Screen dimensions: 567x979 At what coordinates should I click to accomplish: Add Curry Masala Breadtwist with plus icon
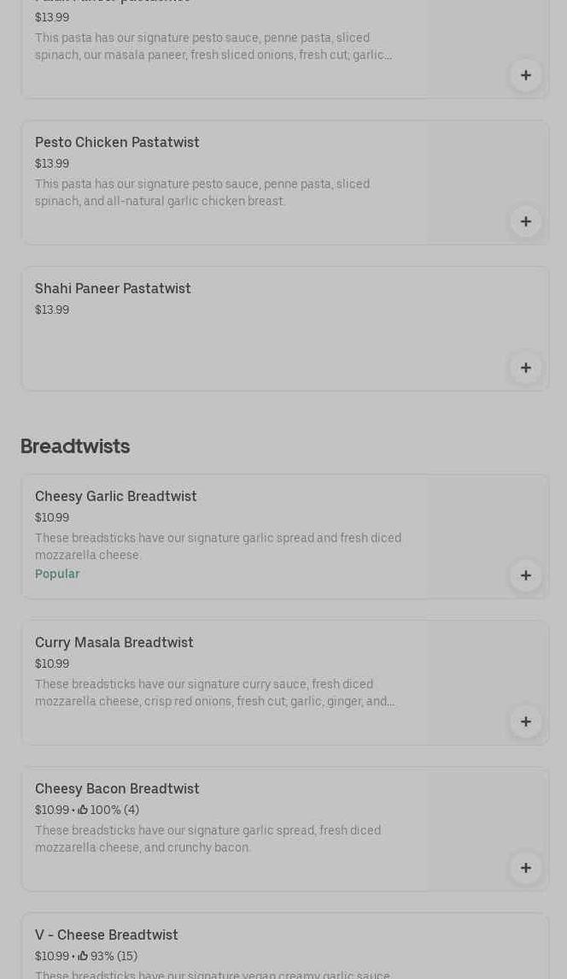click(x=526, y=722)
